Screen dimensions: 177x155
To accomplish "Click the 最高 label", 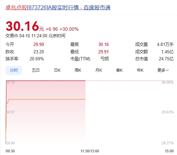I will 75,44.
